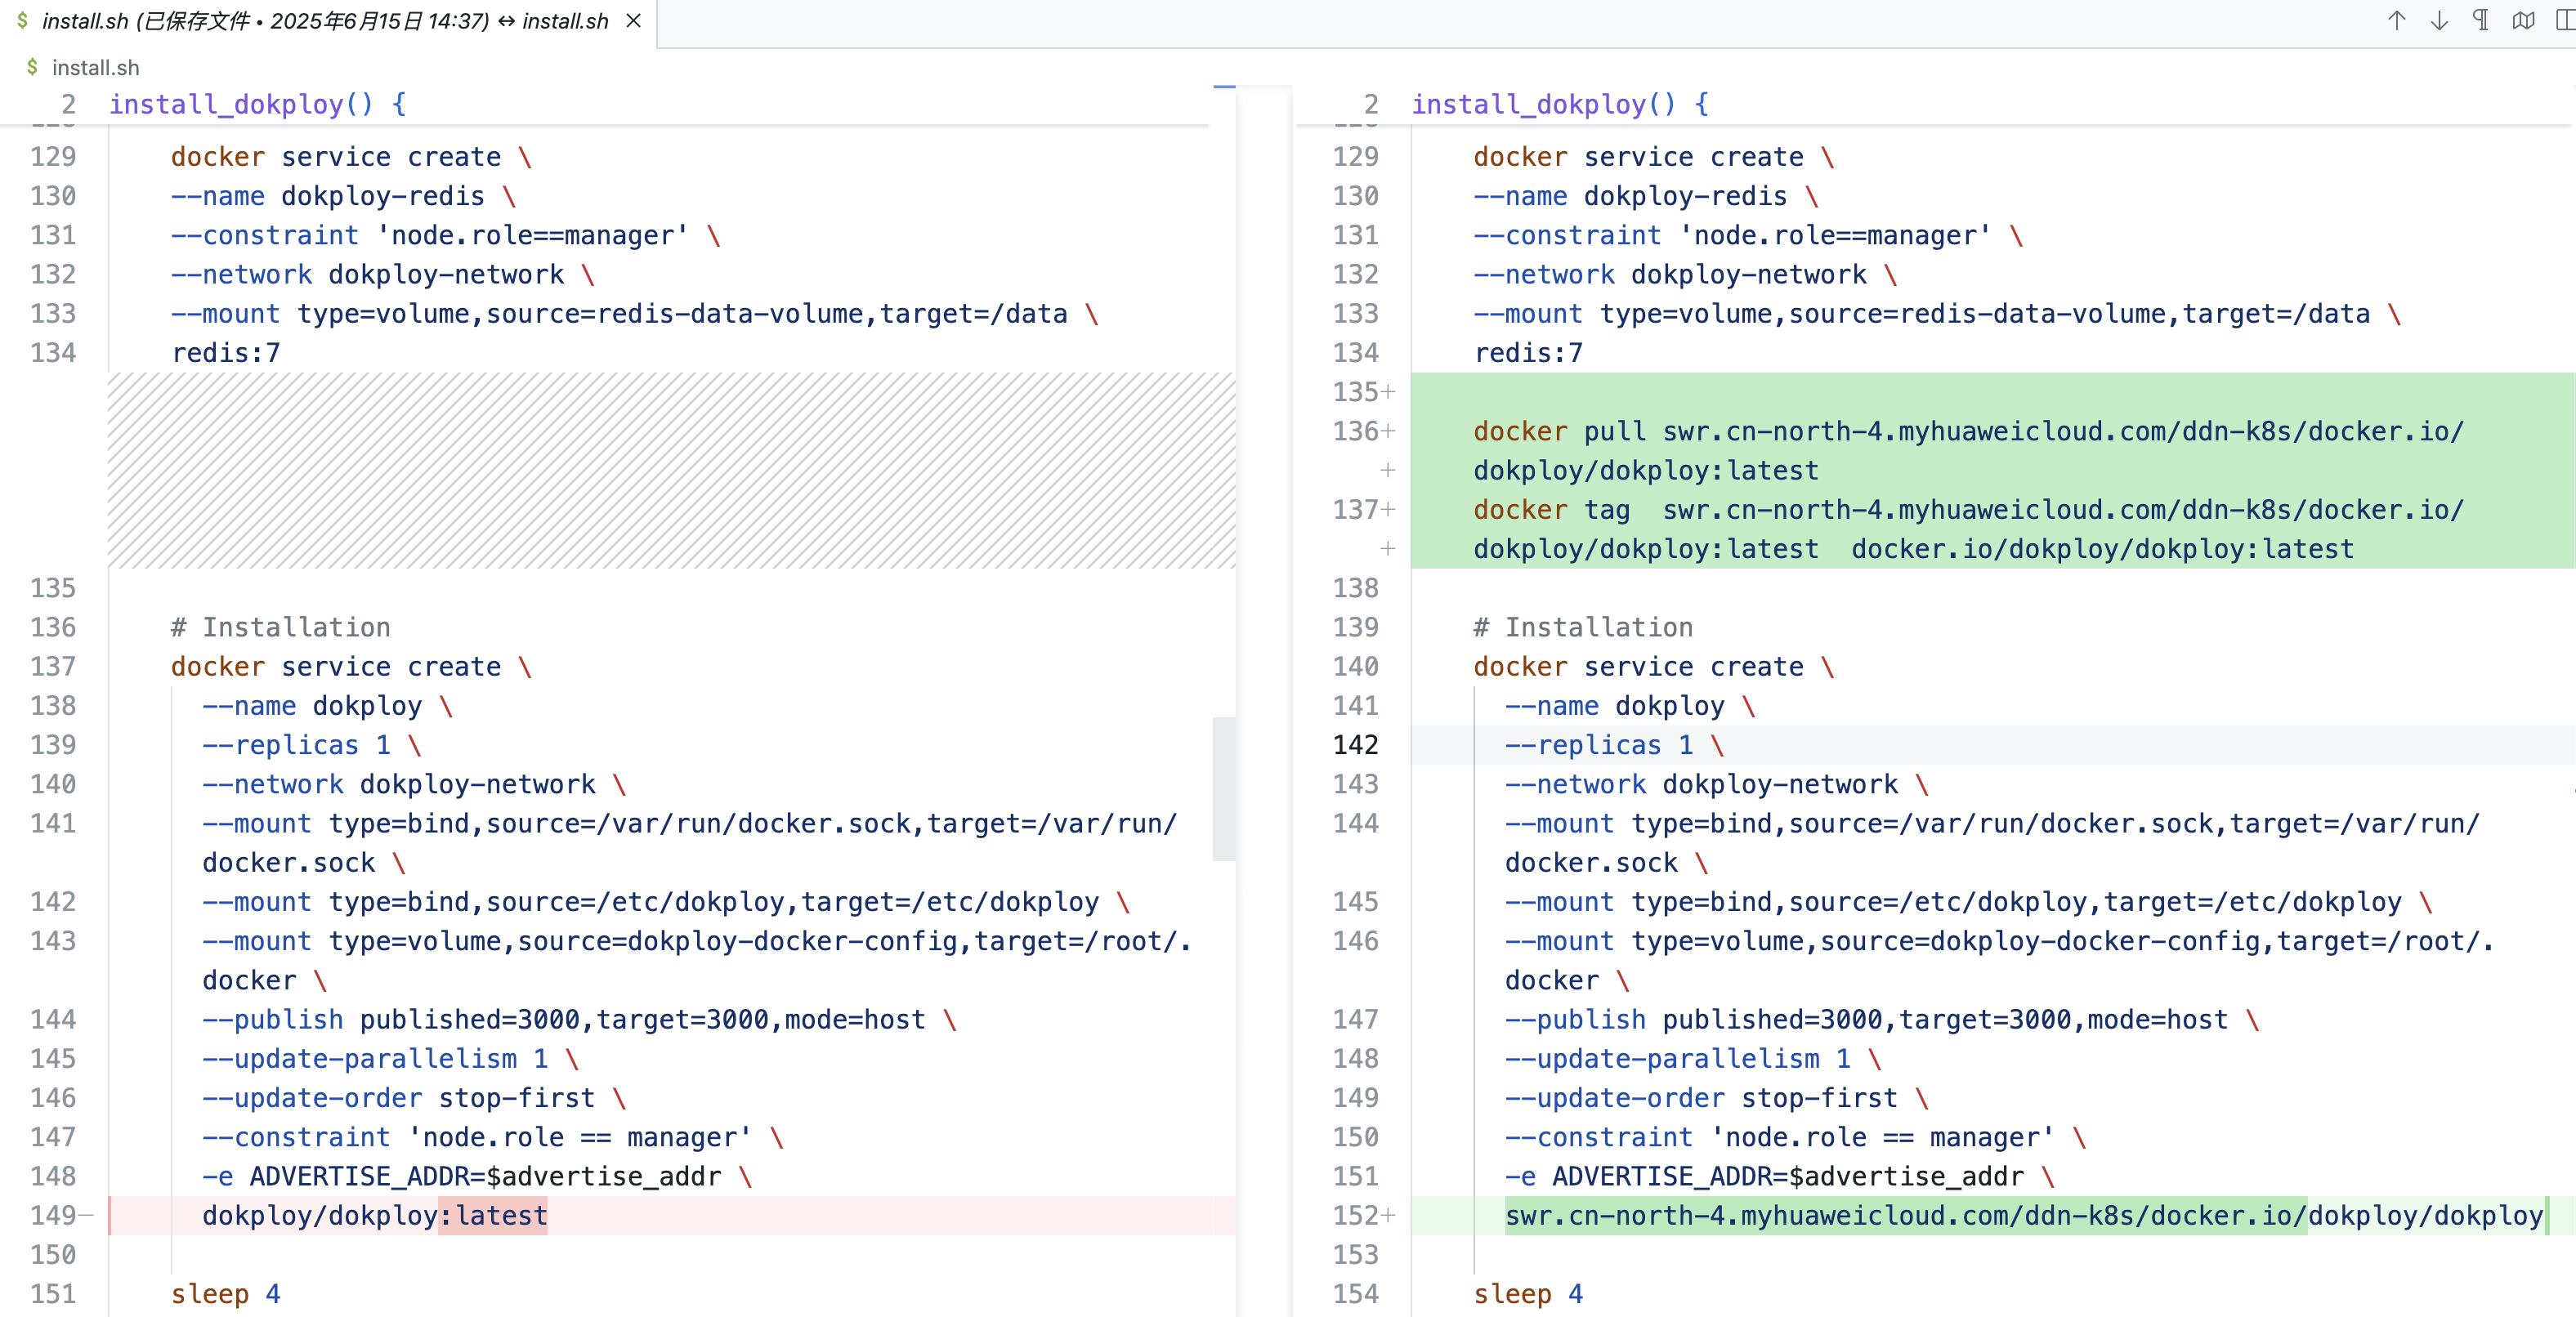Click the hatched empty diff placeholder area

click(670, 471)
